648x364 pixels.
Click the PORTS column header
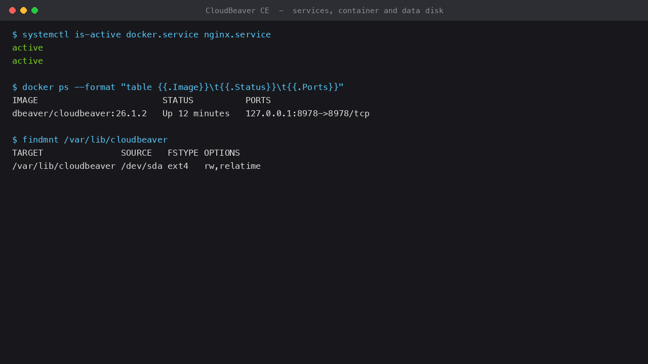coord(258,100)
